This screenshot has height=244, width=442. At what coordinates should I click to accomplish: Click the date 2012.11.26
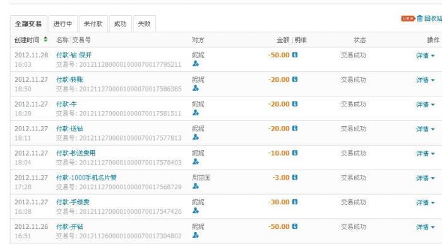32,226
